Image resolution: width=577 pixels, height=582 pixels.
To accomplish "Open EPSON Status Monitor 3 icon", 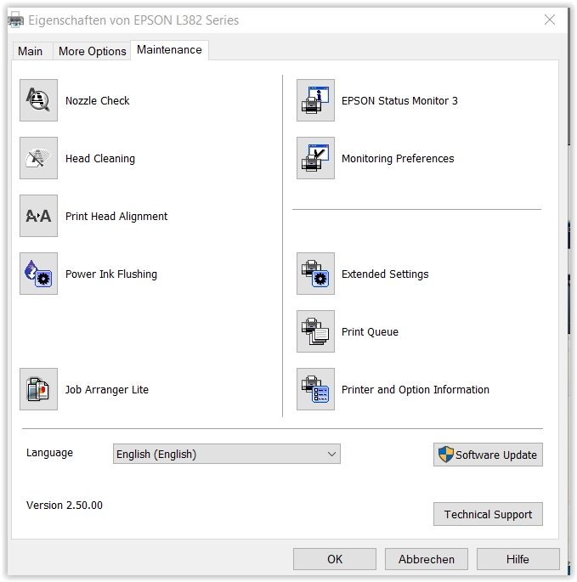I will pos(315,100).
